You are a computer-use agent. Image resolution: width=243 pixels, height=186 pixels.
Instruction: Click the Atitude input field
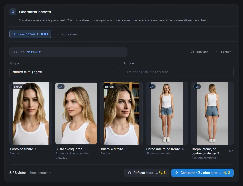tap(178, 72)
